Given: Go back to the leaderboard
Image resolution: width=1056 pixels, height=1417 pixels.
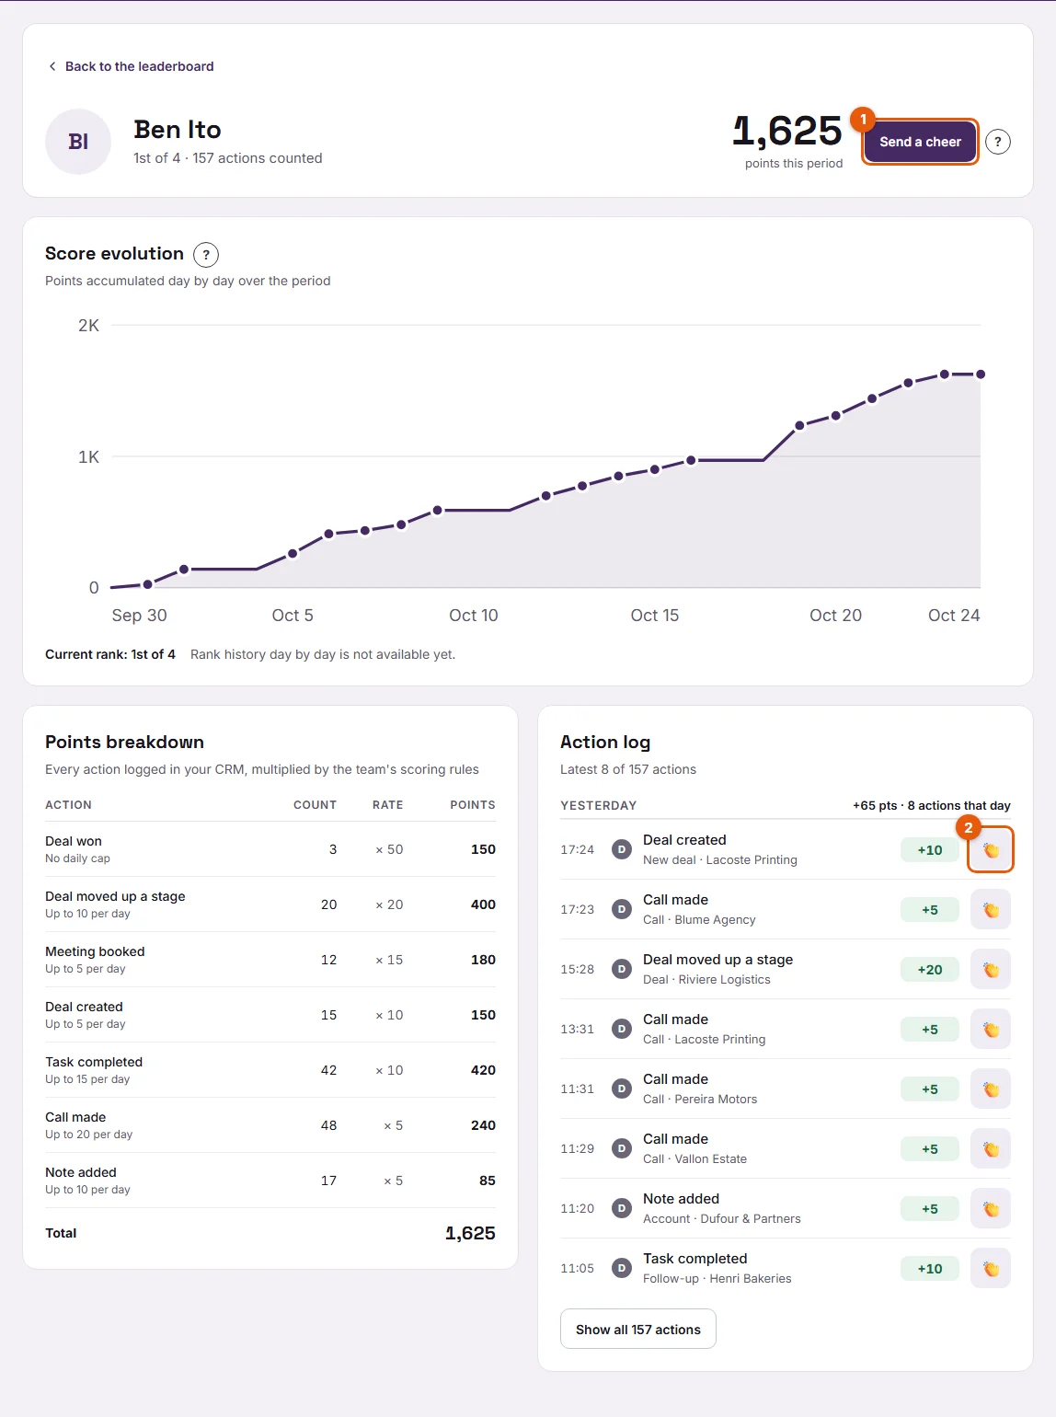Looking at the screenshot, I should pos(131,66).
